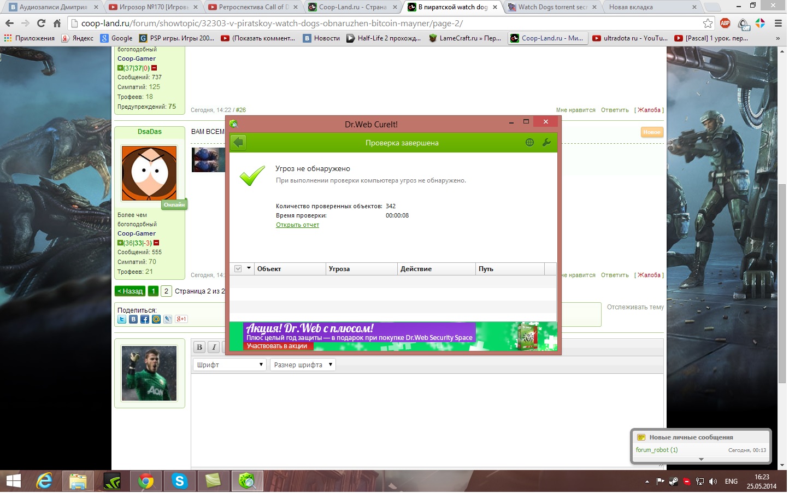This screenshot has width=789, height=493.
Task: Click the globe language icon in Dr.Web
Action: (x=529, y=143)
